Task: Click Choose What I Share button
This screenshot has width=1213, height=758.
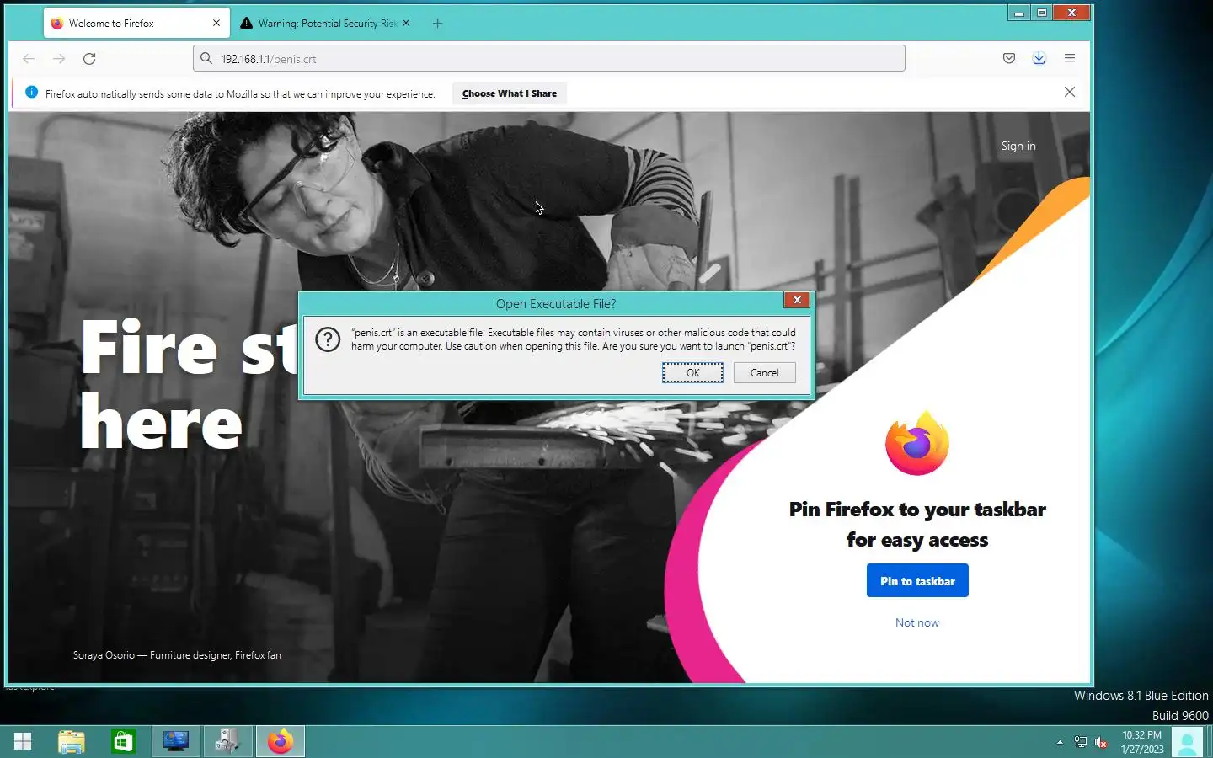Action: coord(510,93)
